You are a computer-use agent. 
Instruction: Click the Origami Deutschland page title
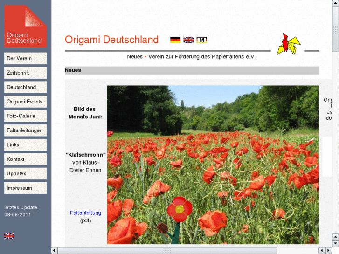coord(111,40)
